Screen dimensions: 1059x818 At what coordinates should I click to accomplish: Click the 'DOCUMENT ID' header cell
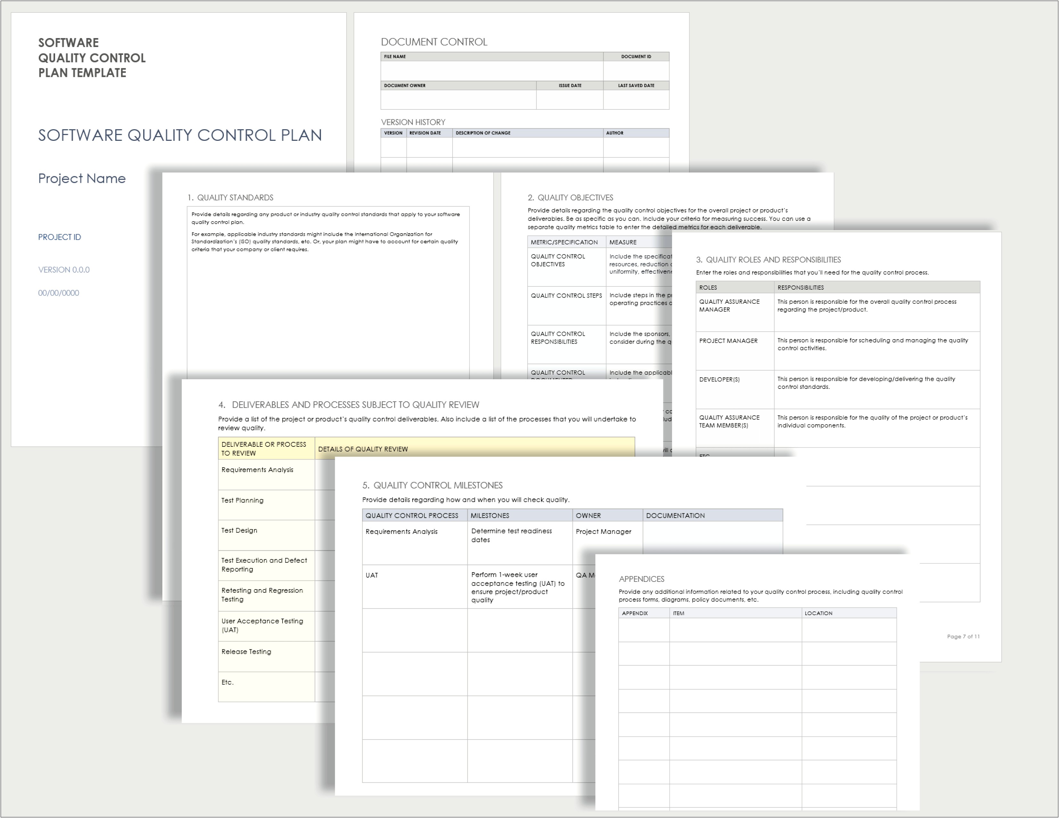click(636, 57)
